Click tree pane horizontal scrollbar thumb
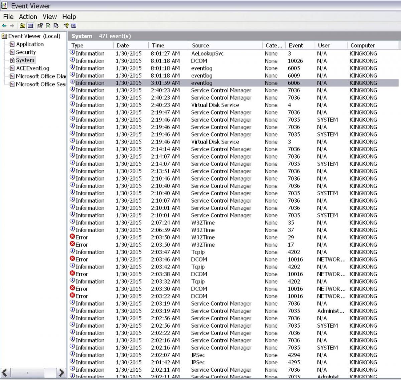This screenshot has width=401, height=380. click(28, 372)
